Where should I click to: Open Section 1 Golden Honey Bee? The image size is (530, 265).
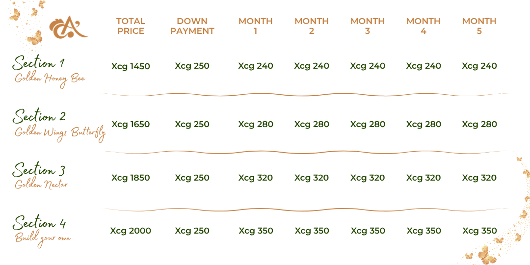[x=49, y=70]
